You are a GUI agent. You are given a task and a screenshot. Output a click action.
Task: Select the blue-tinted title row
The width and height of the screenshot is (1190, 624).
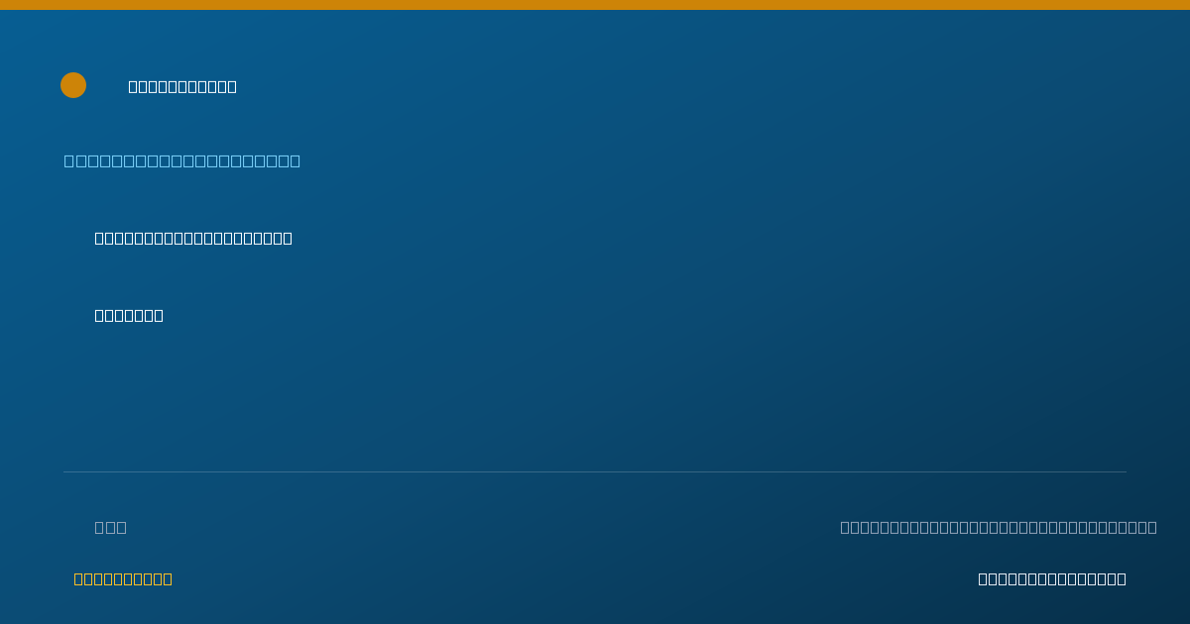[x=182, y=160]
